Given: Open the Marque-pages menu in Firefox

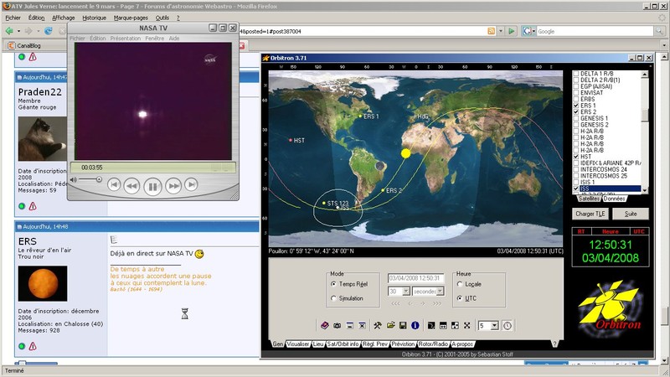Looking at the screenshot, I should click(131, 18).
